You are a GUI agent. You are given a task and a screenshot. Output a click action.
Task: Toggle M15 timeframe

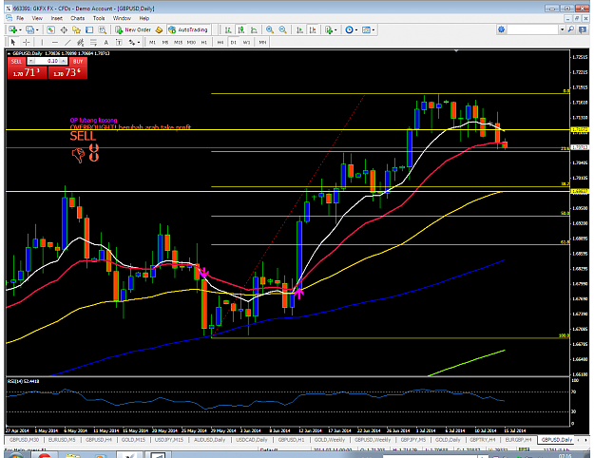coord(178,43)
